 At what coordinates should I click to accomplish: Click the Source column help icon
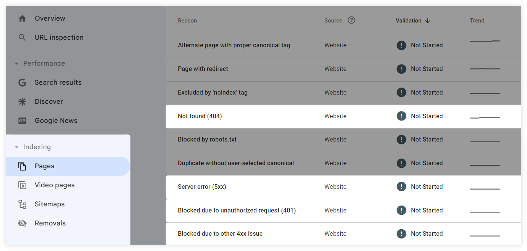click(351, 20)
